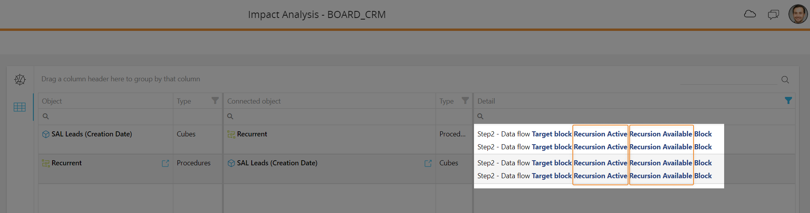This screenshot has width=810, height=213.
Task: Click the Connected object search field
Action: [x=329, y=116]
